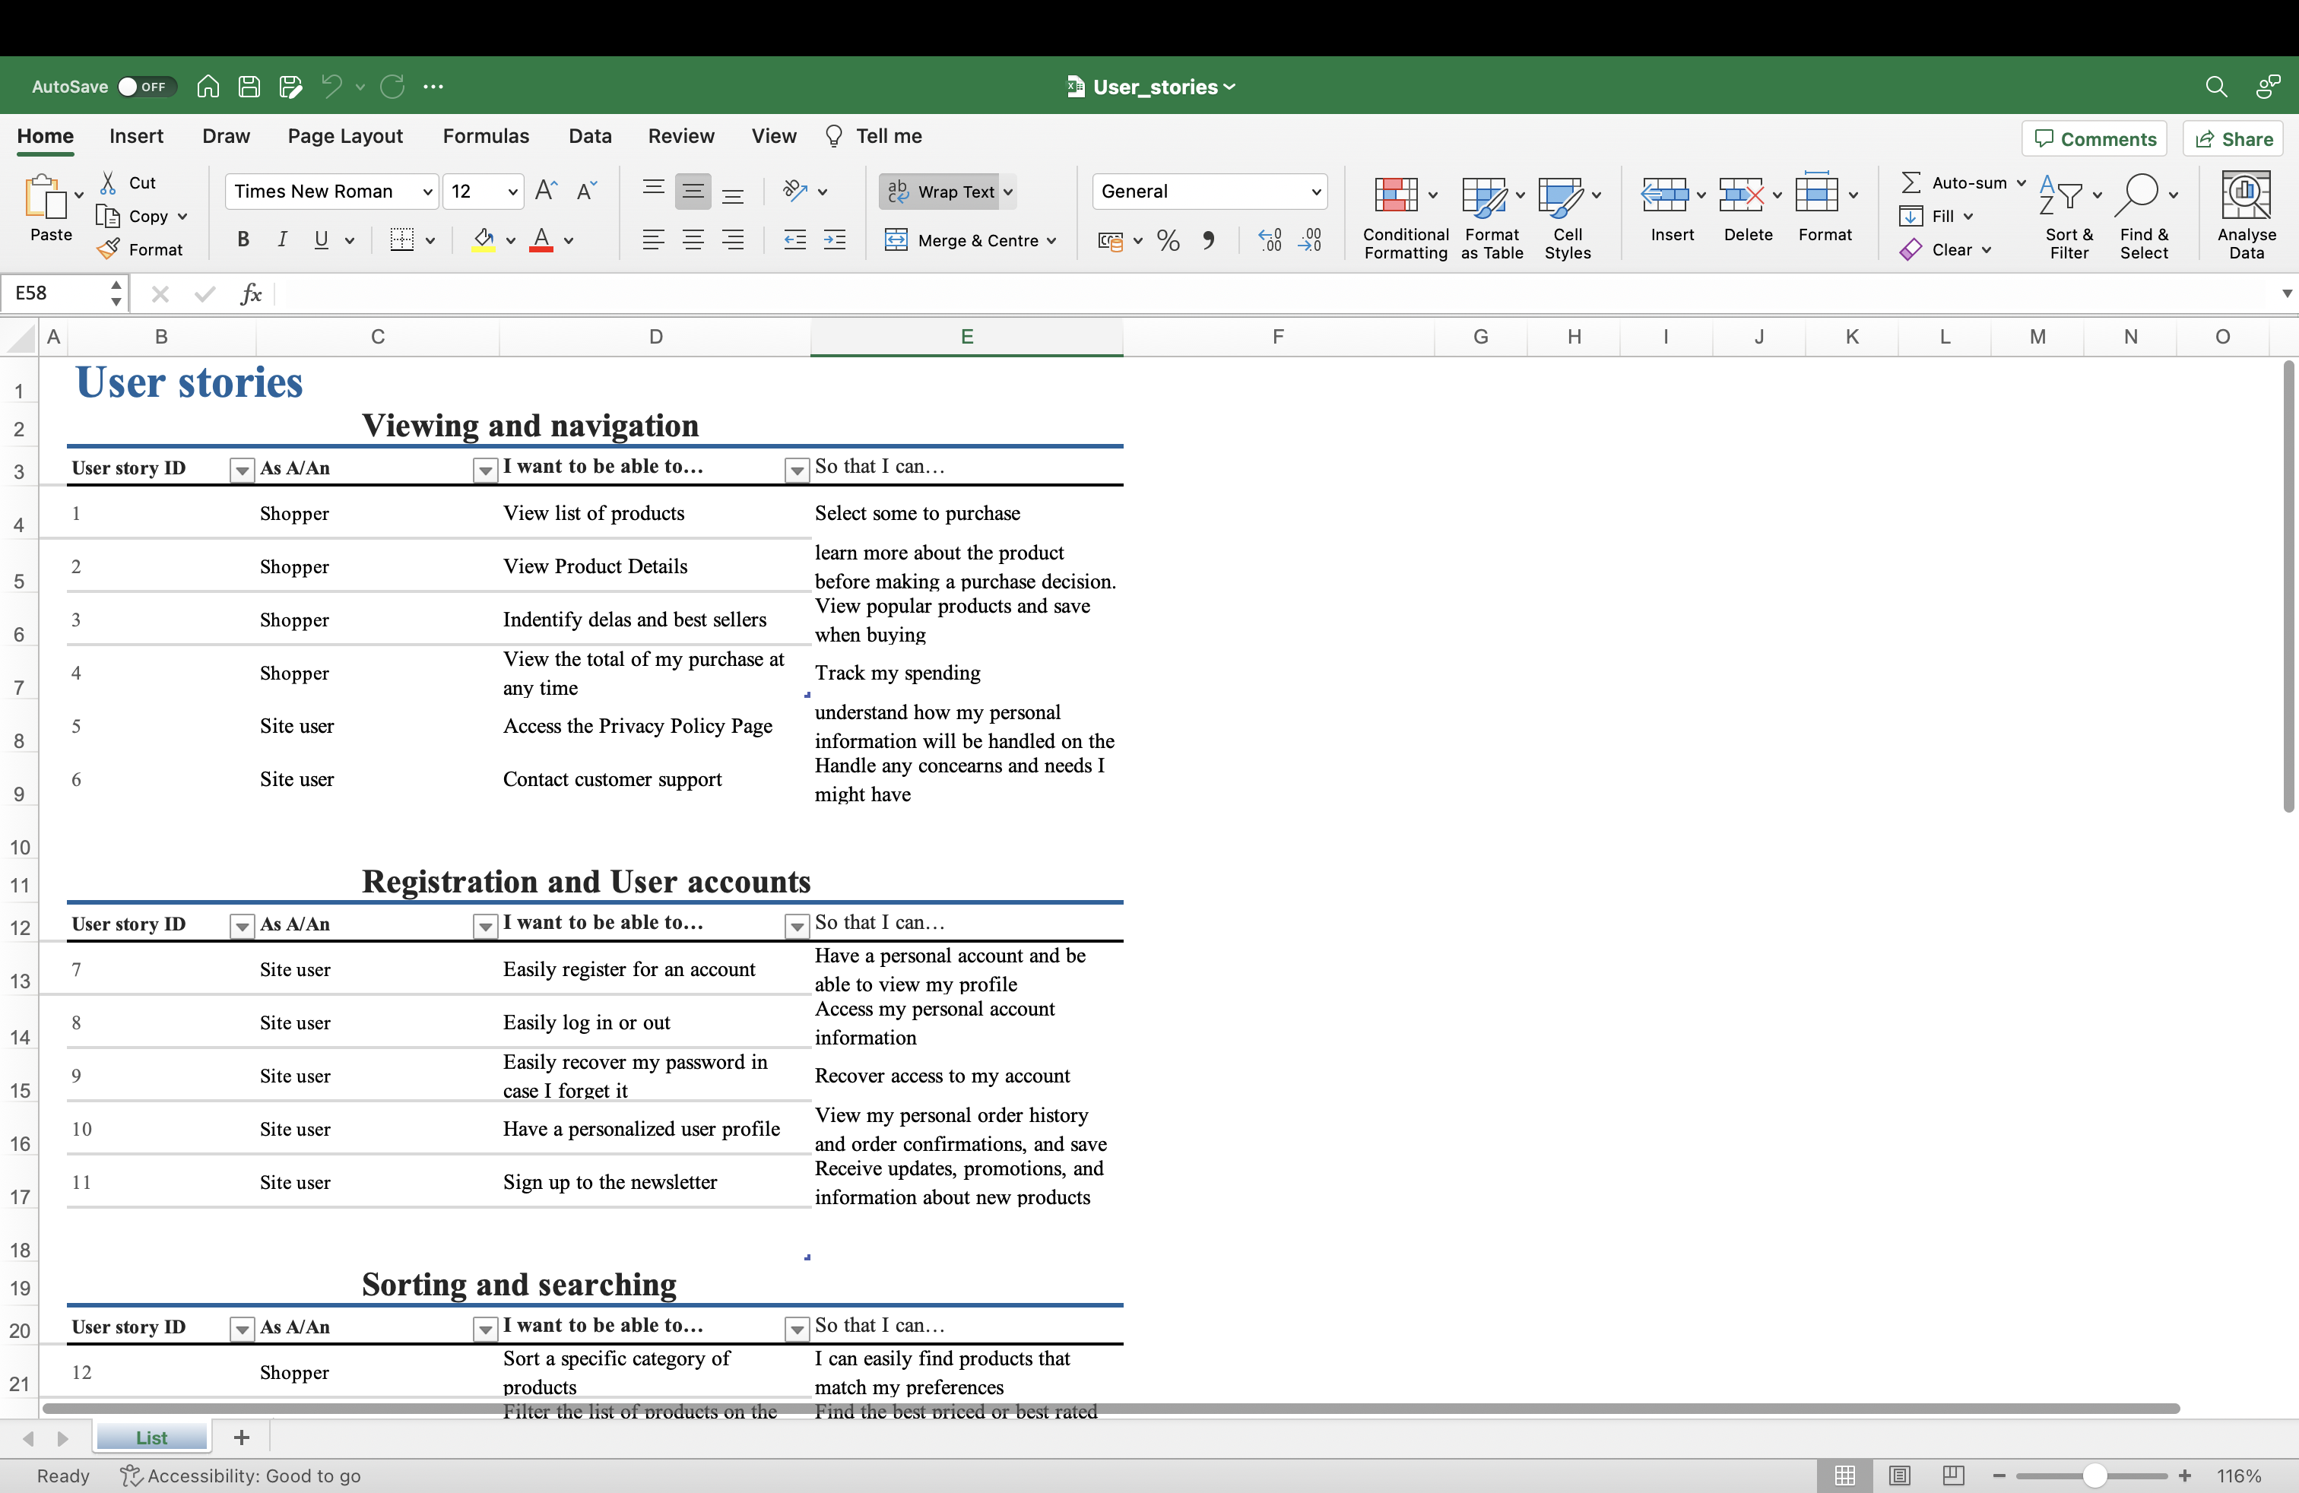Click the Save icon in title bar
The height and width of the screenshot is (1493, 2299).
pyautogui.click(x=249, y=87)
